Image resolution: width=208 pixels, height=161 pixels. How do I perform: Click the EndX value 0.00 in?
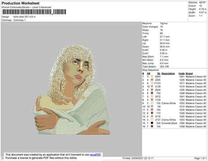tap(164, 50)
